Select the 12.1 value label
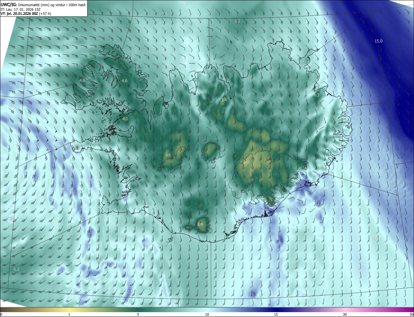 [x=36, y=178]
